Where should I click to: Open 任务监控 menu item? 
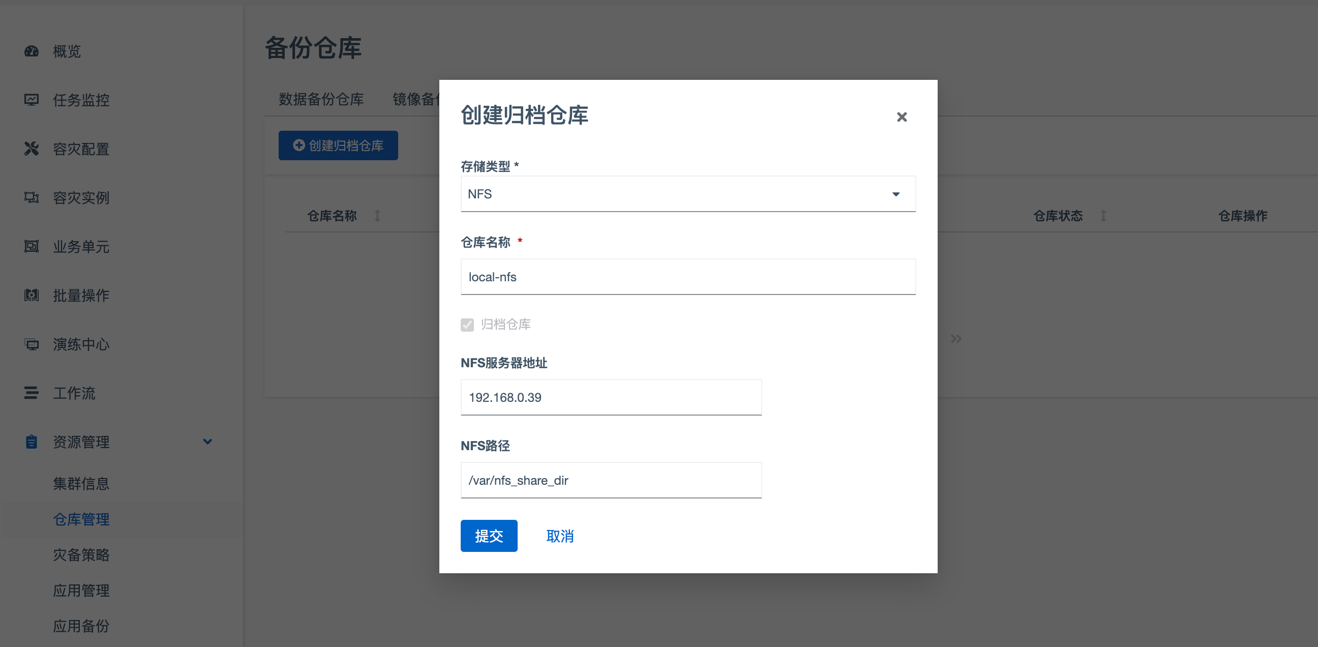click(81, 100)
